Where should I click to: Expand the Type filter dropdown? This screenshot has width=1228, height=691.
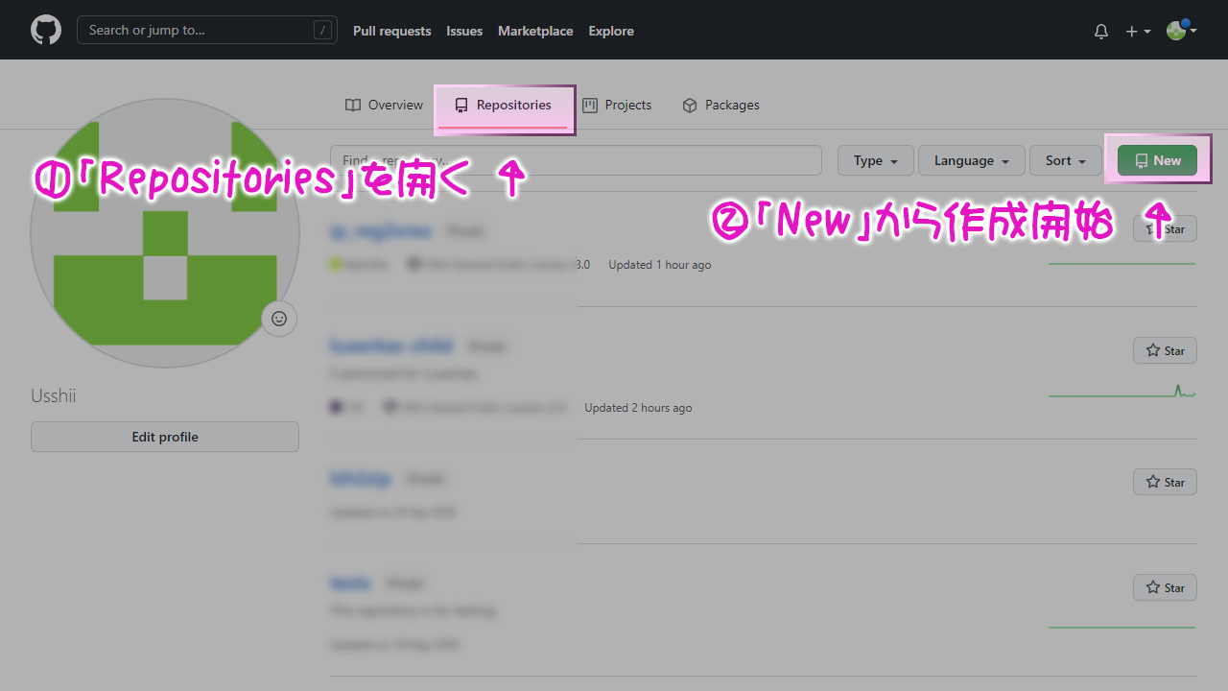click(876, 160)
